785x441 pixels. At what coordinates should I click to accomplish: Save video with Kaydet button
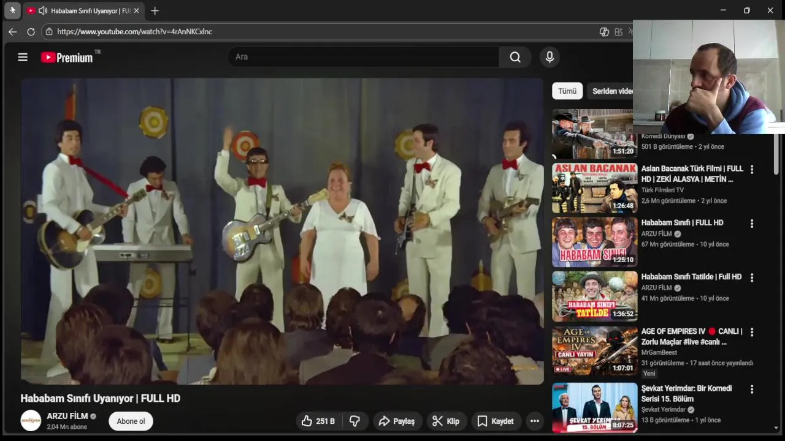pos(496,421)
